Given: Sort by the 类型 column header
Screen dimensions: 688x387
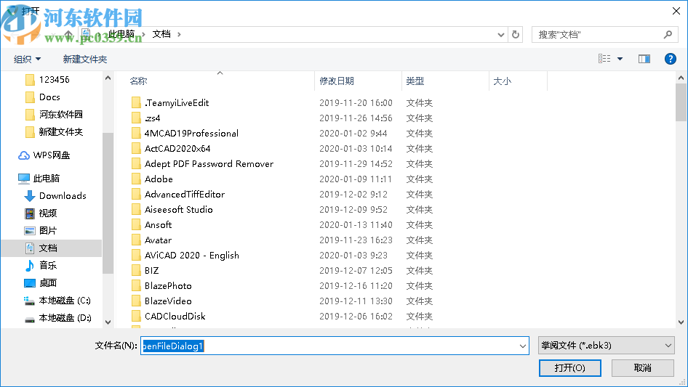Looking at the screenshot, I should coord(415,81).
